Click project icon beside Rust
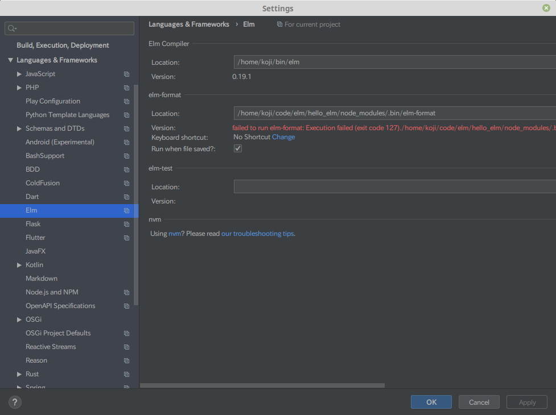Screen dimensions: 556x415 [126, 374]
